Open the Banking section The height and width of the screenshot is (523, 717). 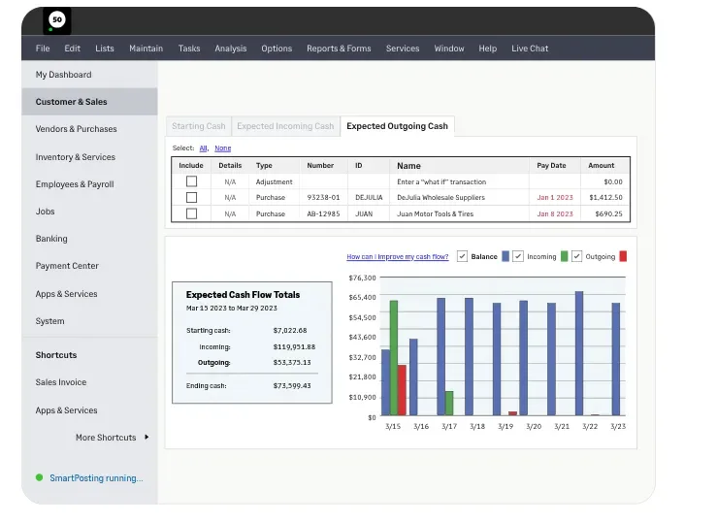click(x=51, y=239)
